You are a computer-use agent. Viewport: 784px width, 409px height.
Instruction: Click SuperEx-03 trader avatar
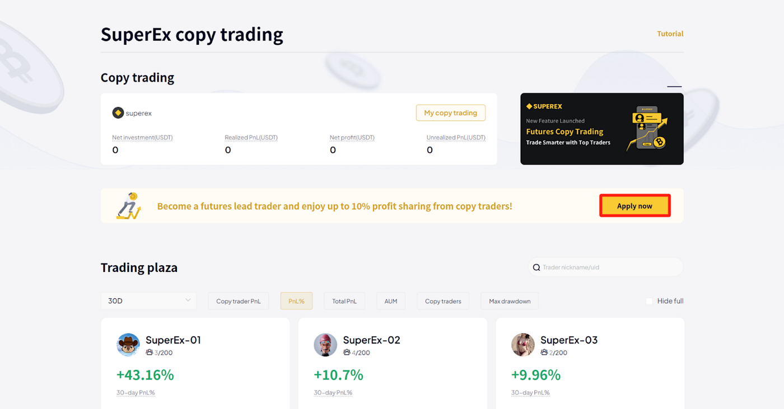point(523,345)
